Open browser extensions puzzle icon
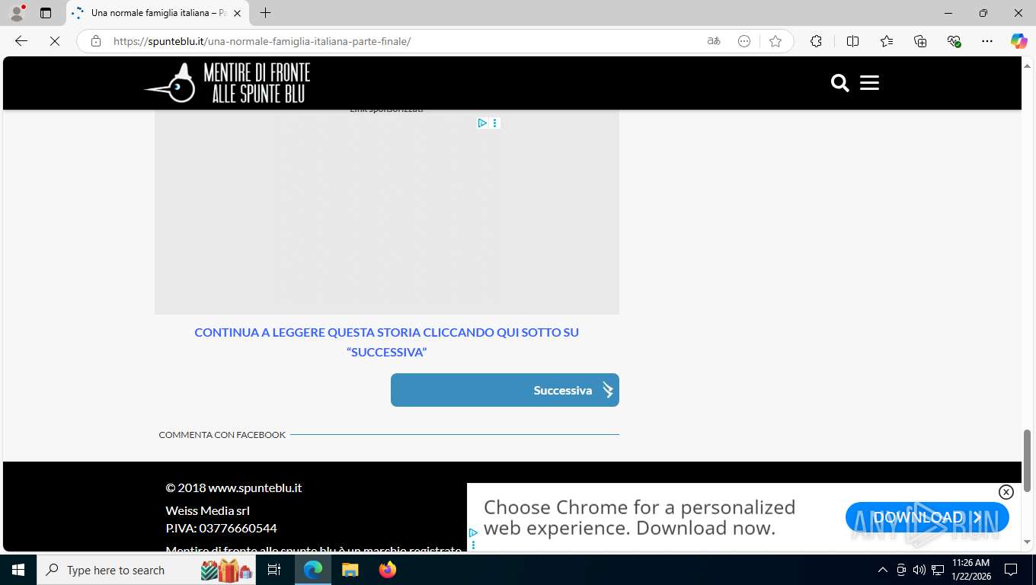This screenshot has width=1036, height=585. coord(816,41)
